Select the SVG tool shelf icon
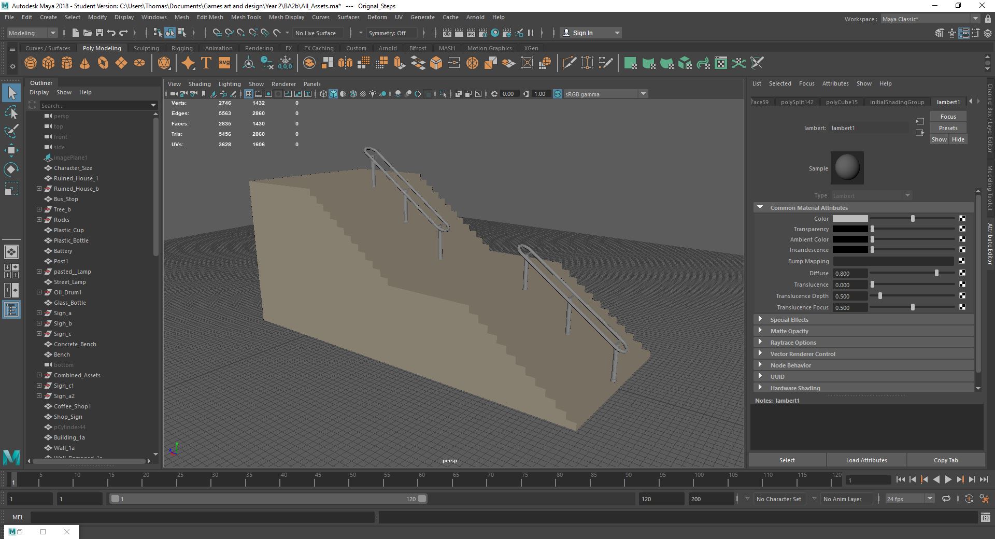Screen dimensions: 995x539 pos(224,63)
